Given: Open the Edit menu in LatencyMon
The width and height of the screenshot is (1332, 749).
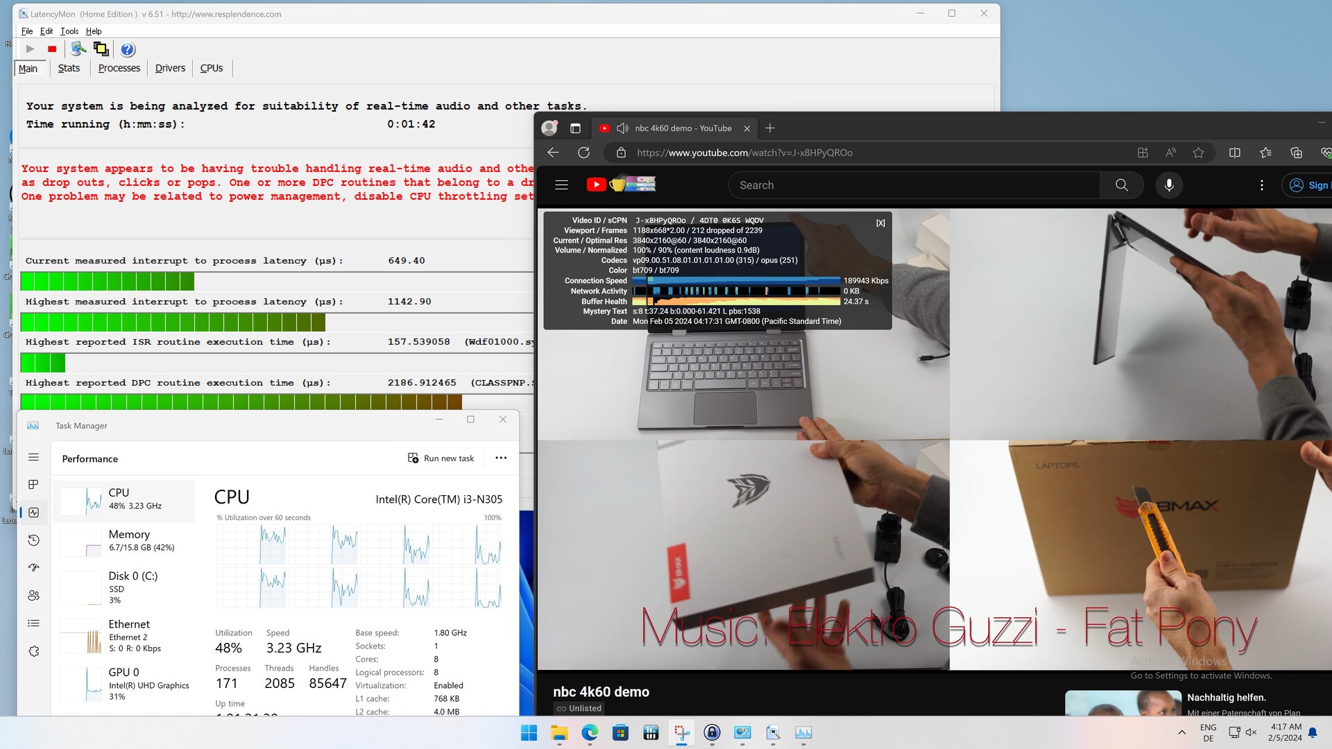Looking at the screenshot, I should (46, 31).
